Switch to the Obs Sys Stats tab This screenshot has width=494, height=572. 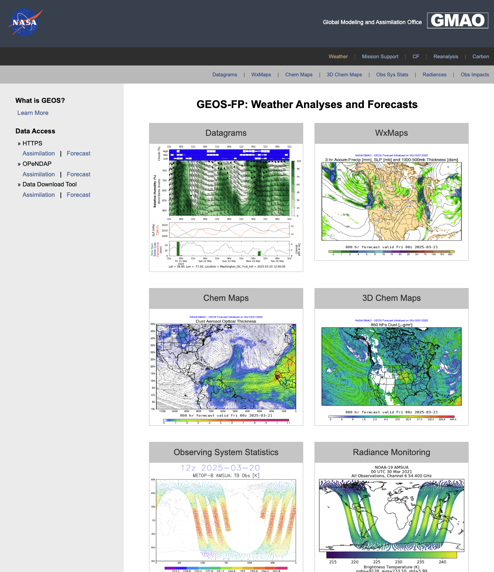pos(392,75)
